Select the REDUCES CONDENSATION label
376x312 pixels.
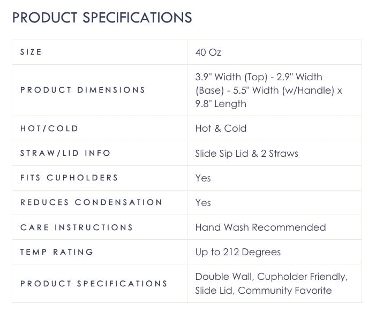92,202
